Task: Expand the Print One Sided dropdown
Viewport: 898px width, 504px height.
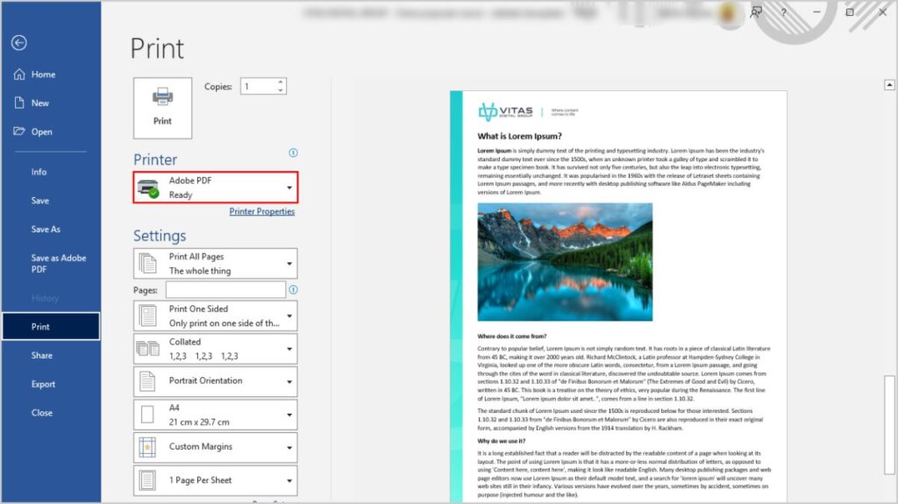Action: [x=216, y=316]
